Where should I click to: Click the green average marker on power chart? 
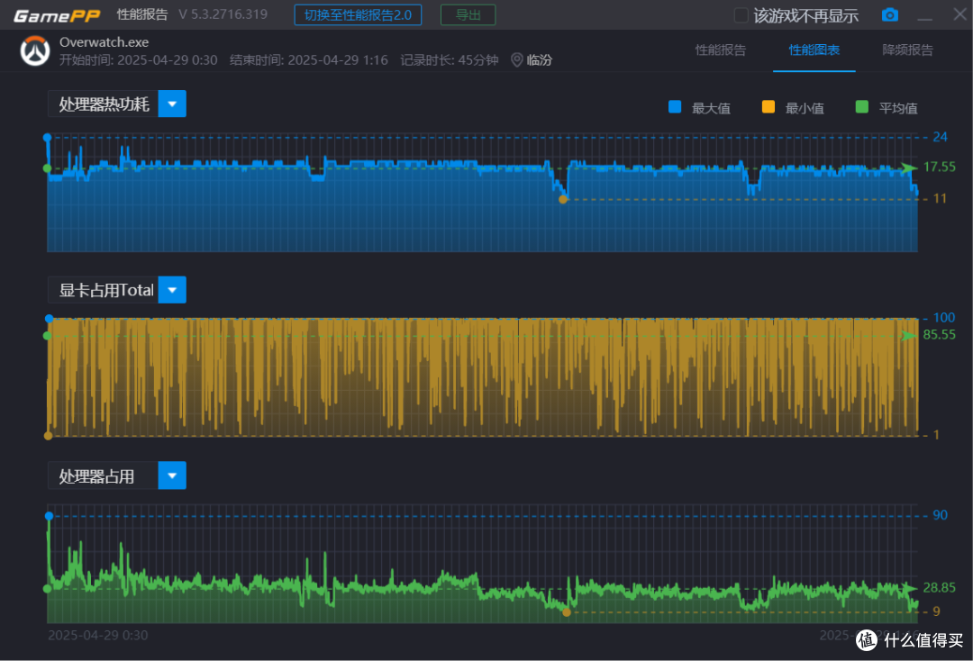[47, 168]
